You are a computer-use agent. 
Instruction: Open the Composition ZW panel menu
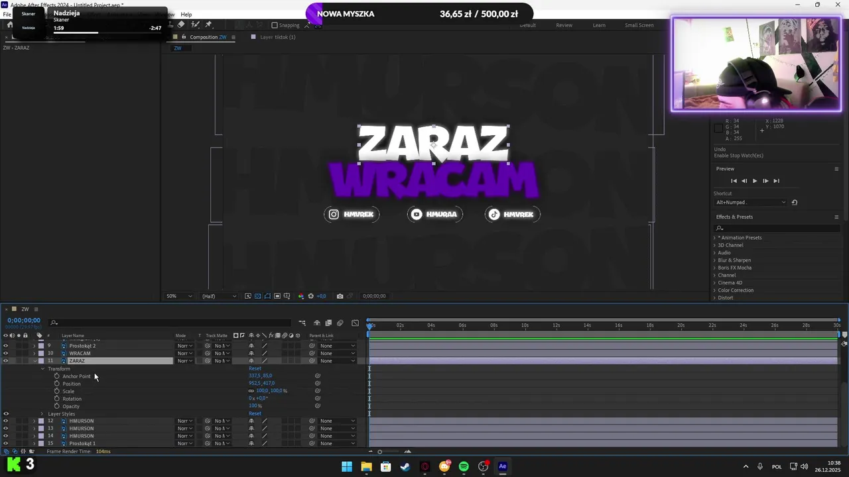233,37
